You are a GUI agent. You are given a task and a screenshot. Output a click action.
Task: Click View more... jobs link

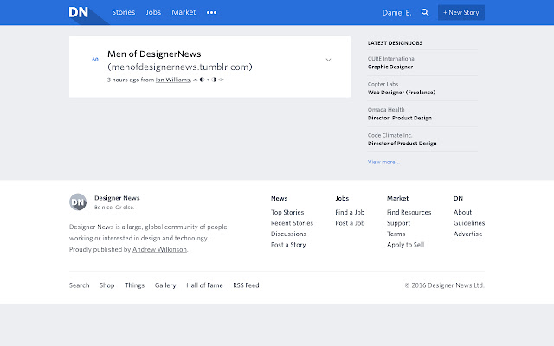pos(383,162)
